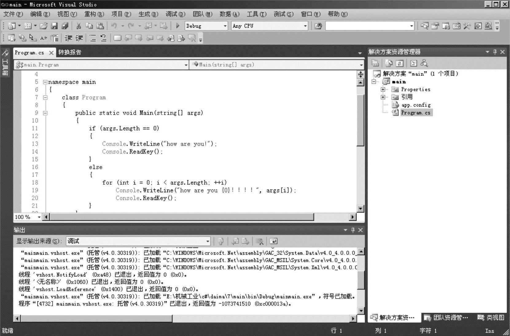
Task: Click the Paste clipboard icon
Action: pos(100,26)
